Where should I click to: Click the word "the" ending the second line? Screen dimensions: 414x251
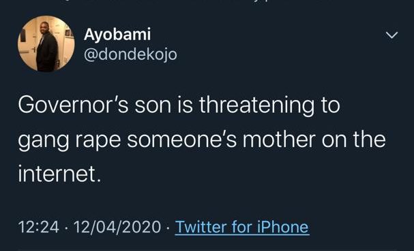[370, 139]
